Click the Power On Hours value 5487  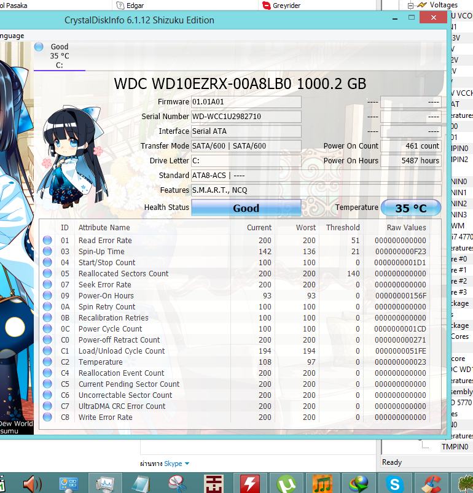(411, 161)
